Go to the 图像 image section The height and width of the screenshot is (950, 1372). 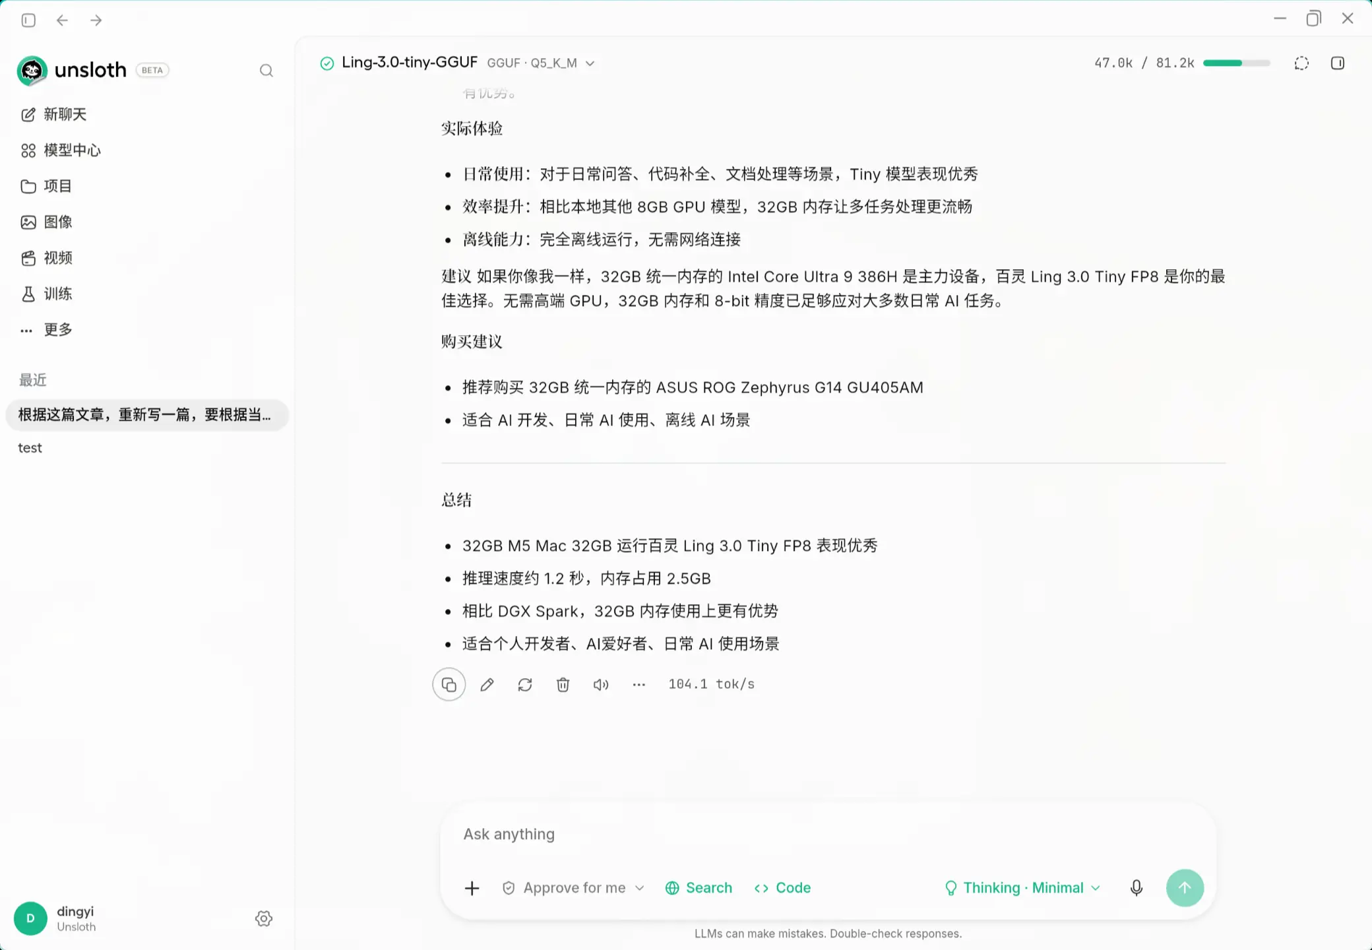(46, 222)
